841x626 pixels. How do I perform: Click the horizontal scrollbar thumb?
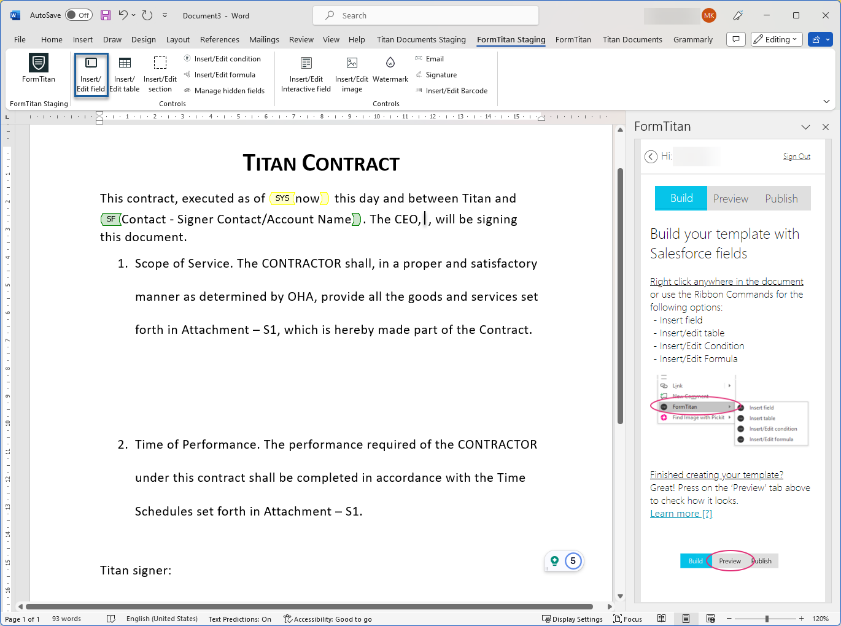(x=309, y=606)
